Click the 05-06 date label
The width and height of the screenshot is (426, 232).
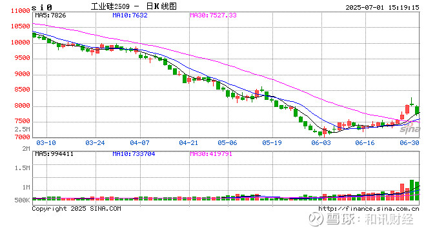tap(227, 143)
